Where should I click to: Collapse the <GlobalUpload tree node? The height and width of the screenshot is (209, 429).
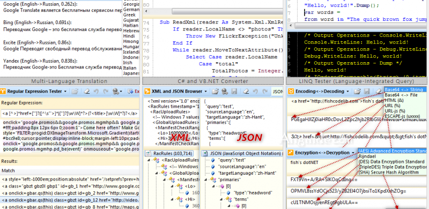[157, 173]
